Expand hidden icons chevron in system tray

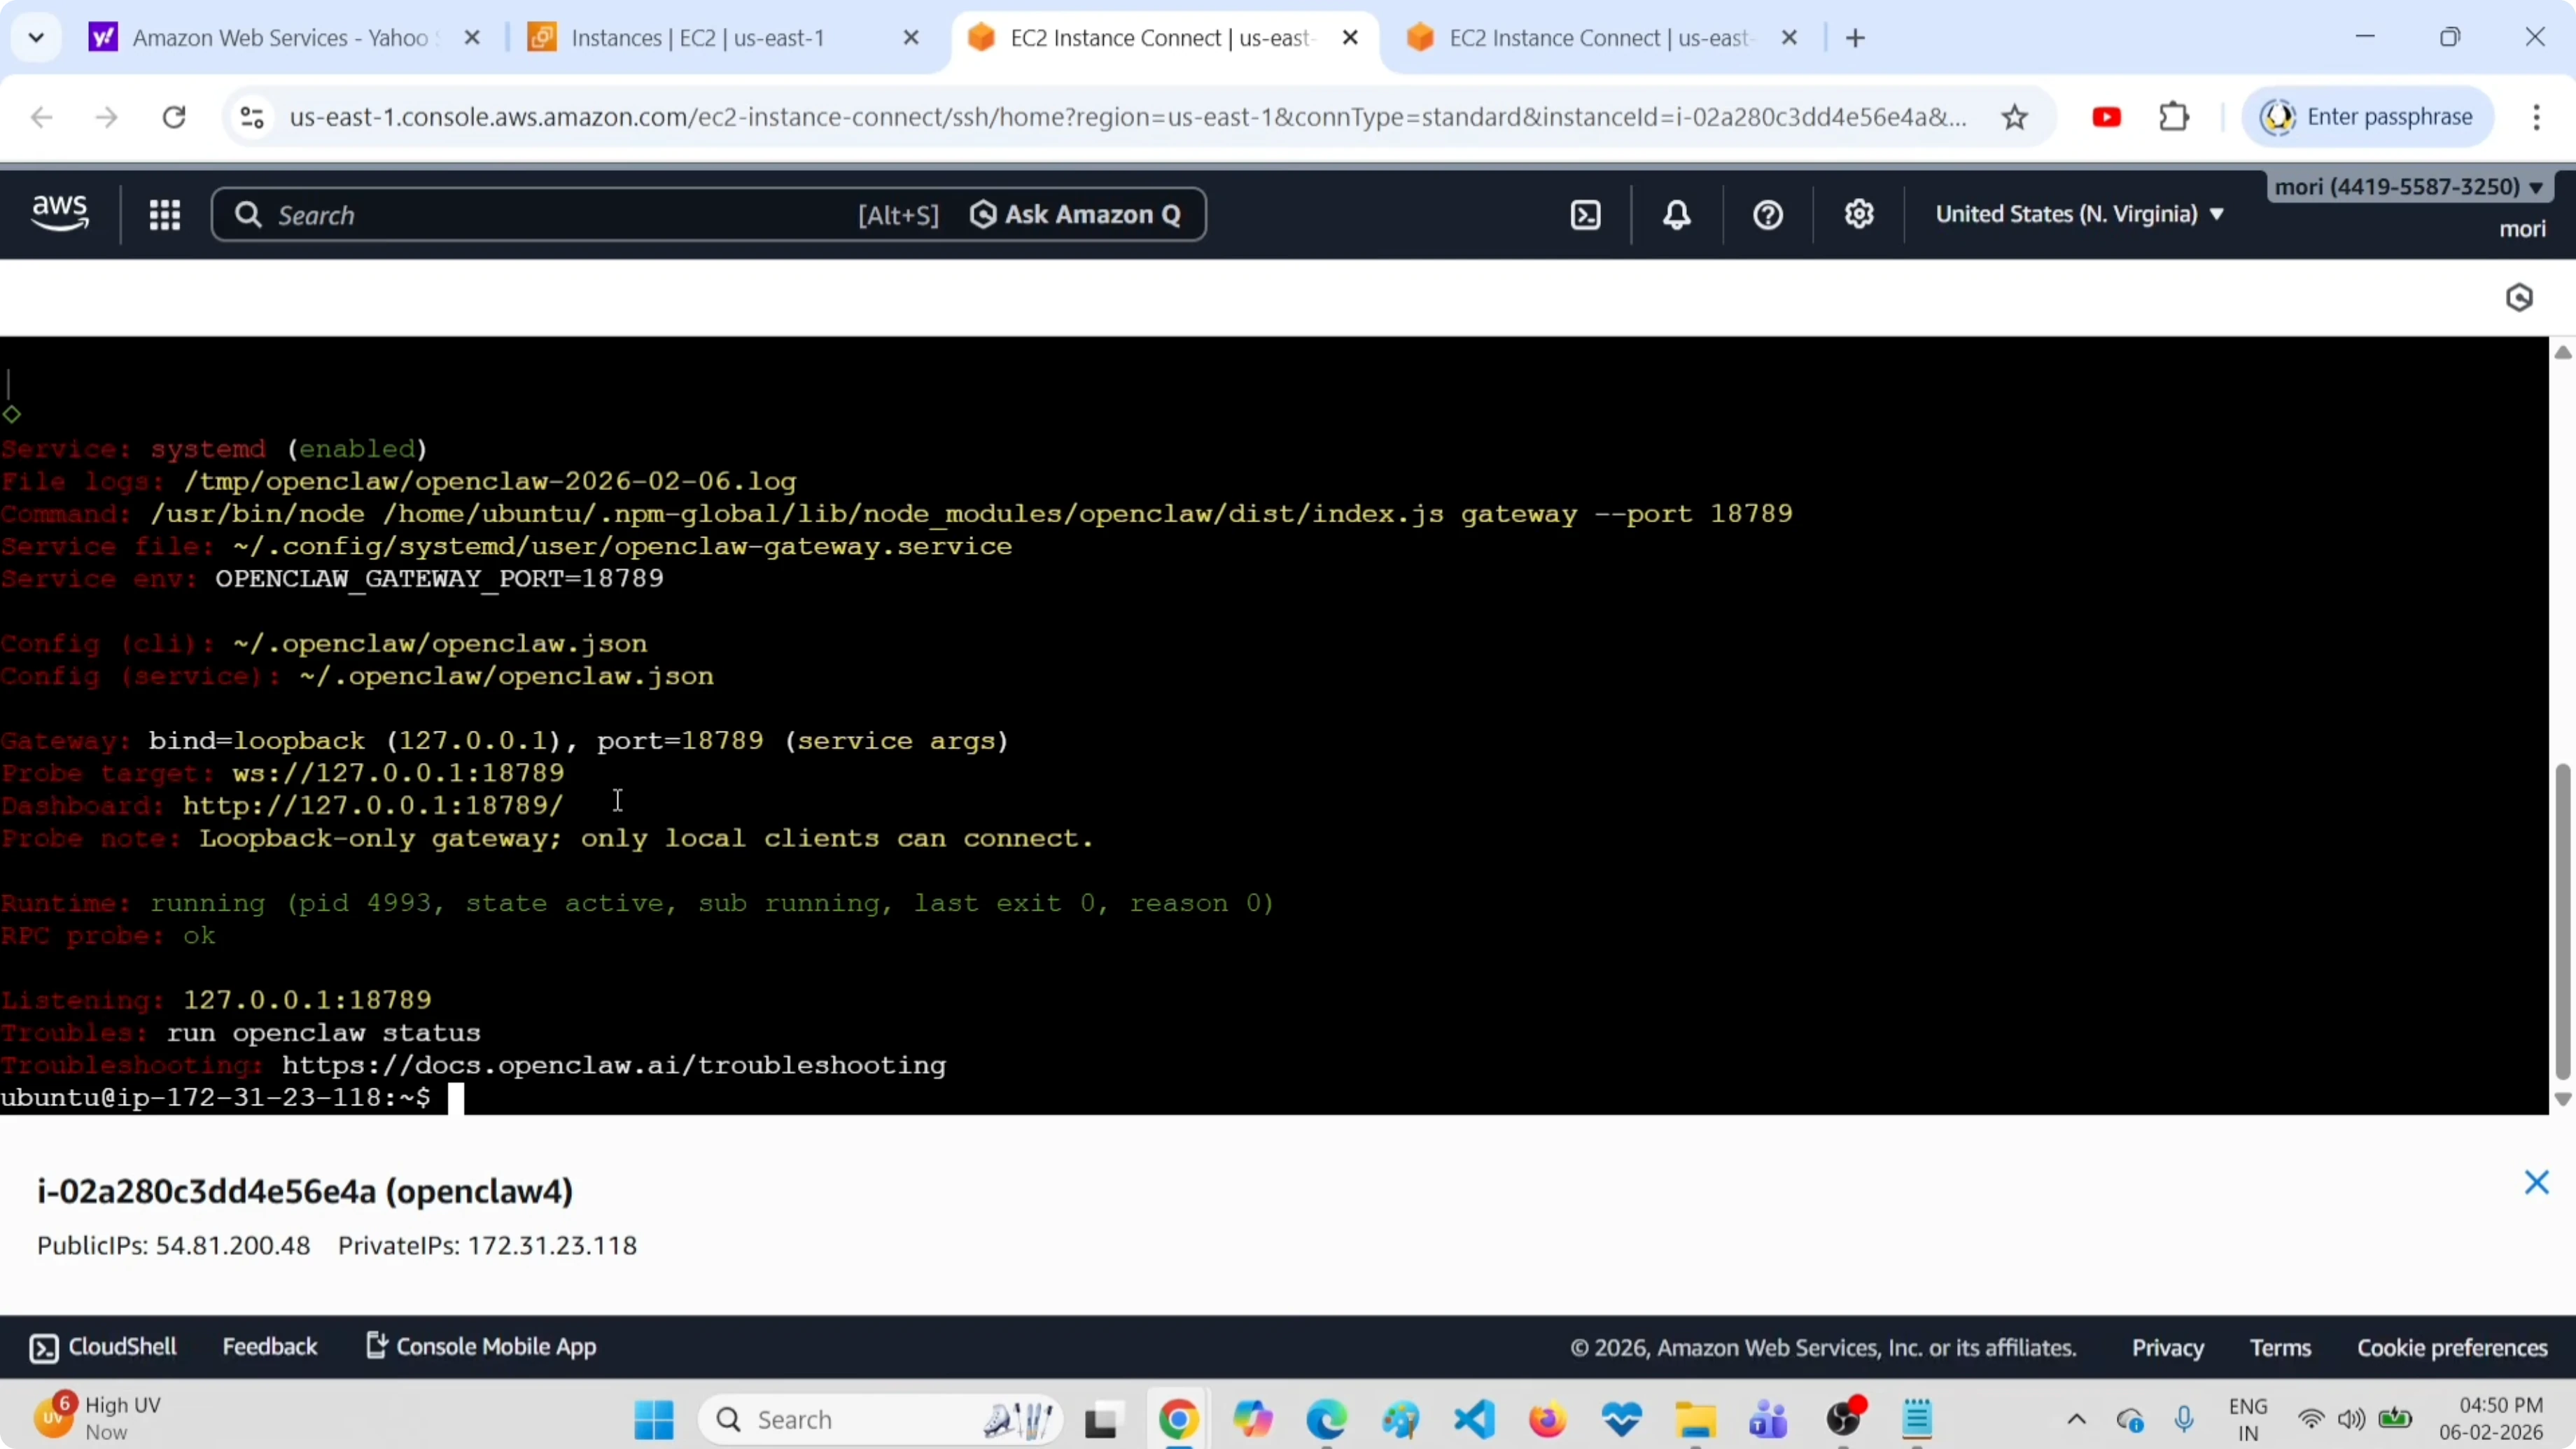pyautogui.click(x=2076, y=1419)
